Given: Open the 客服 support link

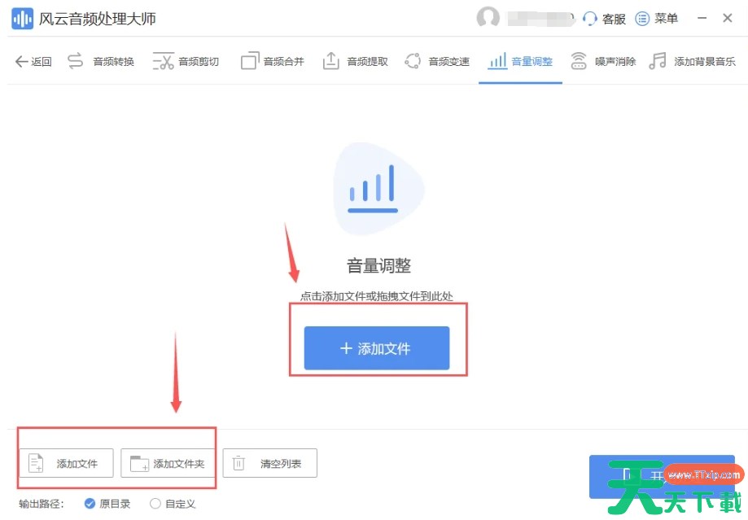Looking at the screenshot, I should coord(614,19).
